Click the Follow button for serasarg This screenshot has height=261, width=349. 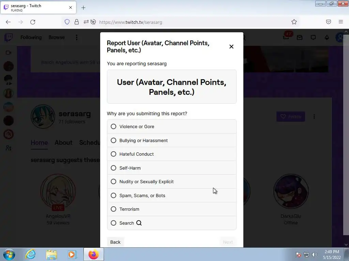291,117
